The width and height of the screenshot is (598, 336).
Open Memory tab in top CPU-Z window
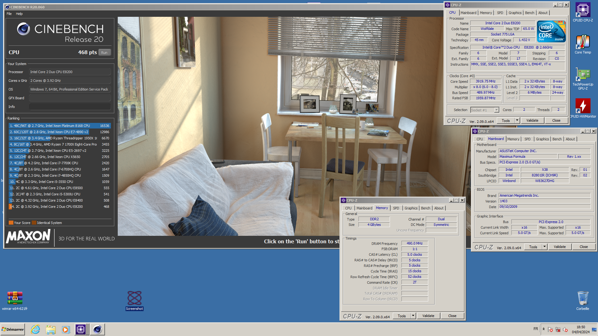coord(486,13)
